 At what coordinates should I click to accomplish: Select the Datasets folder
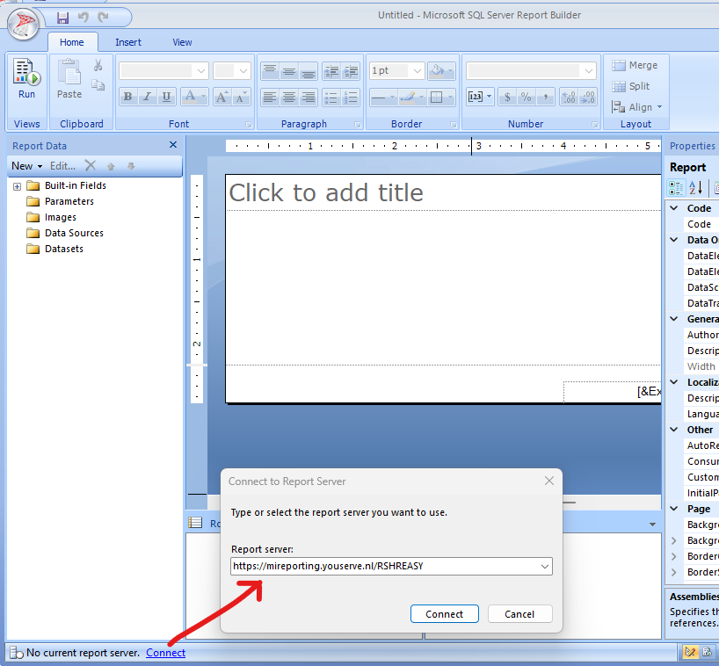click(64, 249)
